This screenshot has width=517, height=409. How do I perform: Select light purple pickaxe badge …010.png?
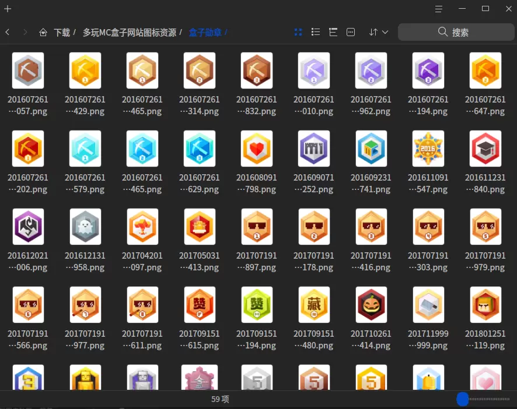pyautogui.click(x=314, y=70)
